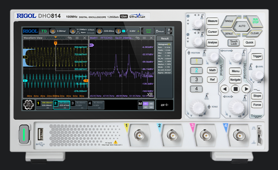Push the vertical SCALE knob
The image size is (278, 170).
click(197, 107)
